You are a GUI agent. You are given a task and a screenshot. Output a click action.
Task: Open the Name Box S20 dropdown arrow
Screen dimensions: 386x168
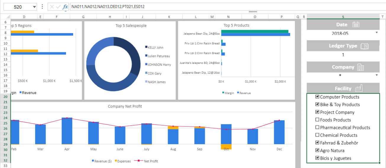35,7
